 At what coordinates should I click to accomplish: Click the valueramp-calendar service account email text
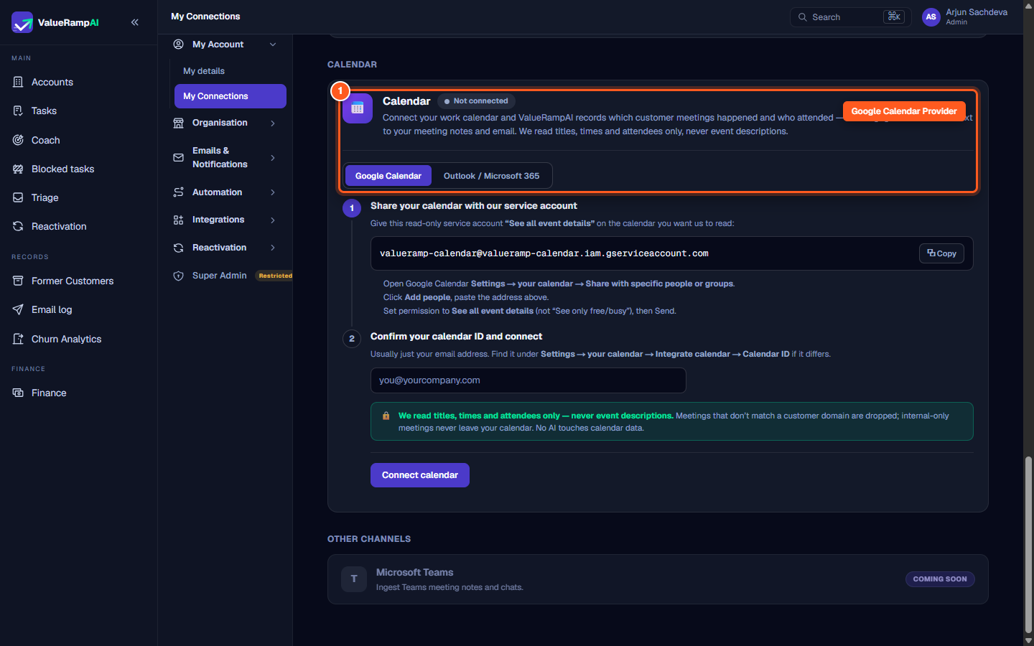point(544,253)
